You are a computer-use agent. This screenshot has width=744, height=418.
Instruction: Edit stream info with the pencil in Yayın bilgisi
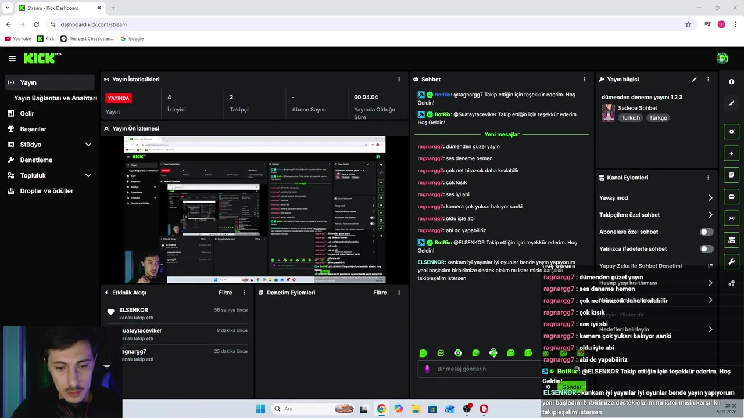point(694,80)
